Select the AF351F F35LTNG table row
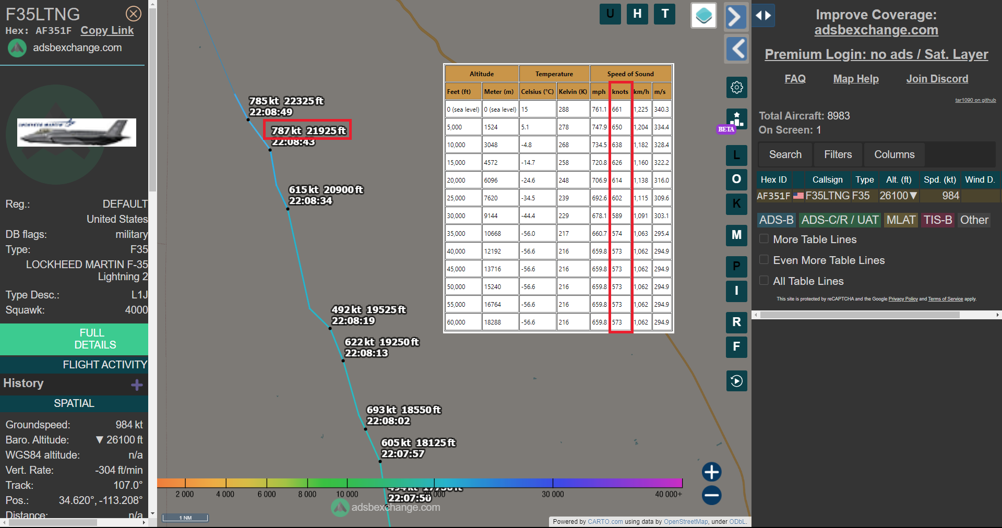Screen dimensions: 1002x528 878,196
